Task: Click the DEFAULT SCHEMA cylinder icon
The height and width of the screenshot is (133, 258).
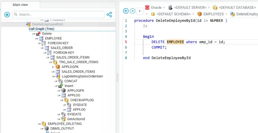Action: [153, 14]
